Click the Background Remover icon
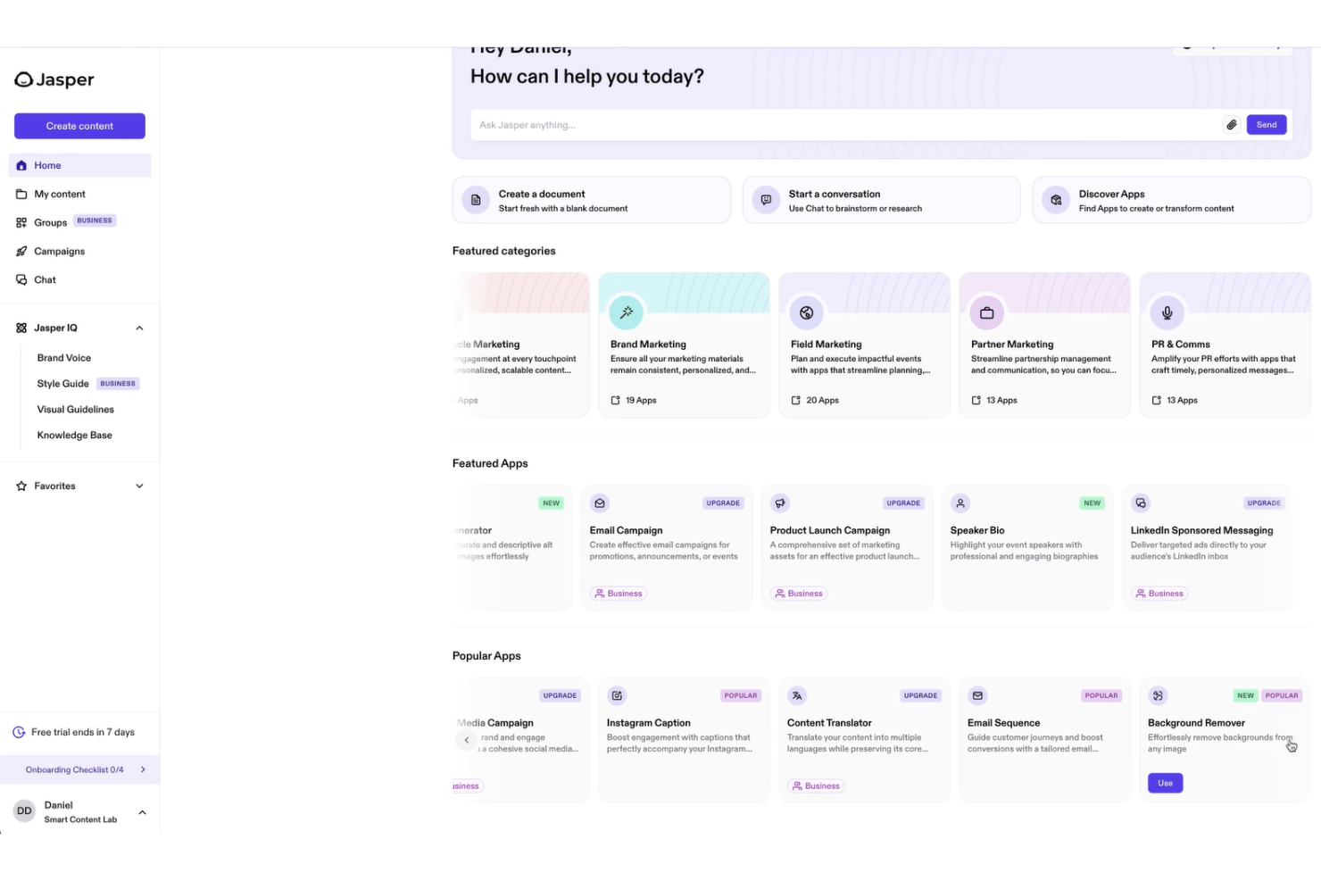The image size is (1321, 881). tap(1158, 695)
